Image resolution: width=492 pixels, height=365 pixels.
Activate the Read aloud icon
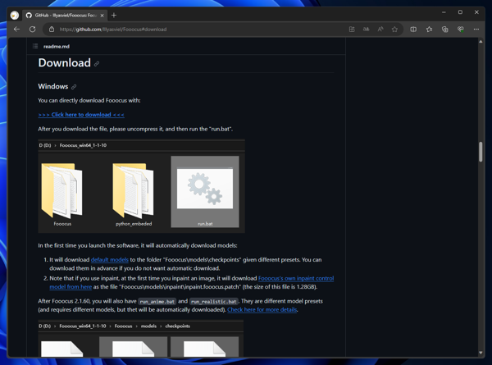pyautogui.click(x=380, y=30)
